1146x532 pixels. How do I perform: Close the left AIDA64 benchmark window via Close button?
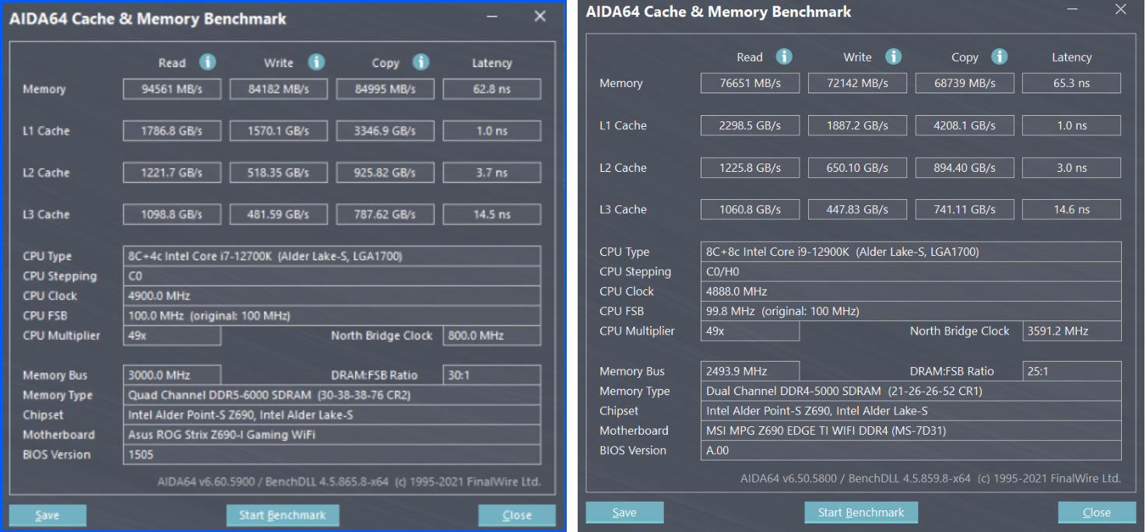click(x=517, y=515)
